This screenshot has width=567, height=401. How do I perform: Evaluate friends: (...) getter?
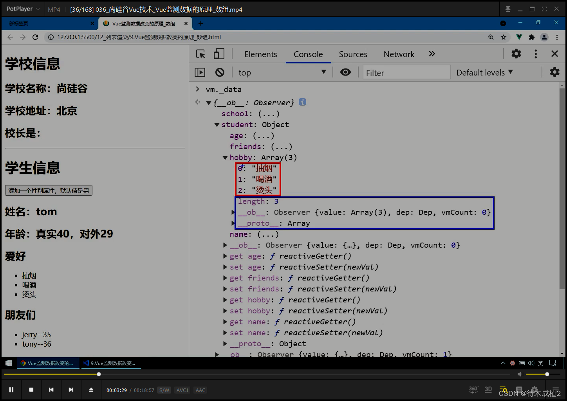pos(282,147)
